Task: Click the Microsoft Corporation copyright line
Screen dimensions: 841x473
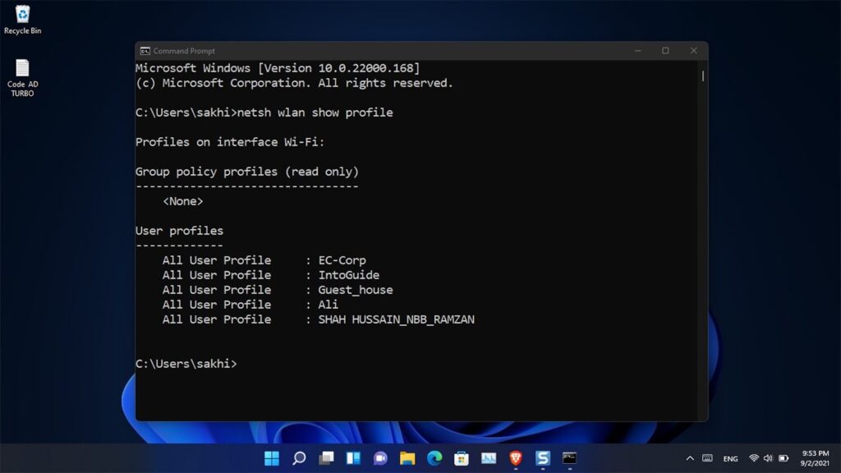Action: (x=295, y=83)
